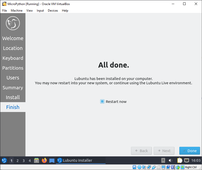Click the blue show desktop icon

52,161
